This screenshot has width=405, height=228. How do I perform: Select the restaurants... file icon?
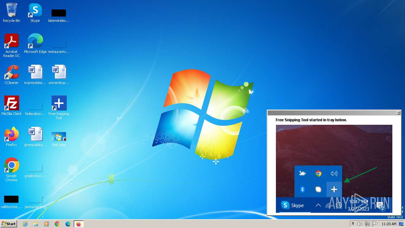59,46
